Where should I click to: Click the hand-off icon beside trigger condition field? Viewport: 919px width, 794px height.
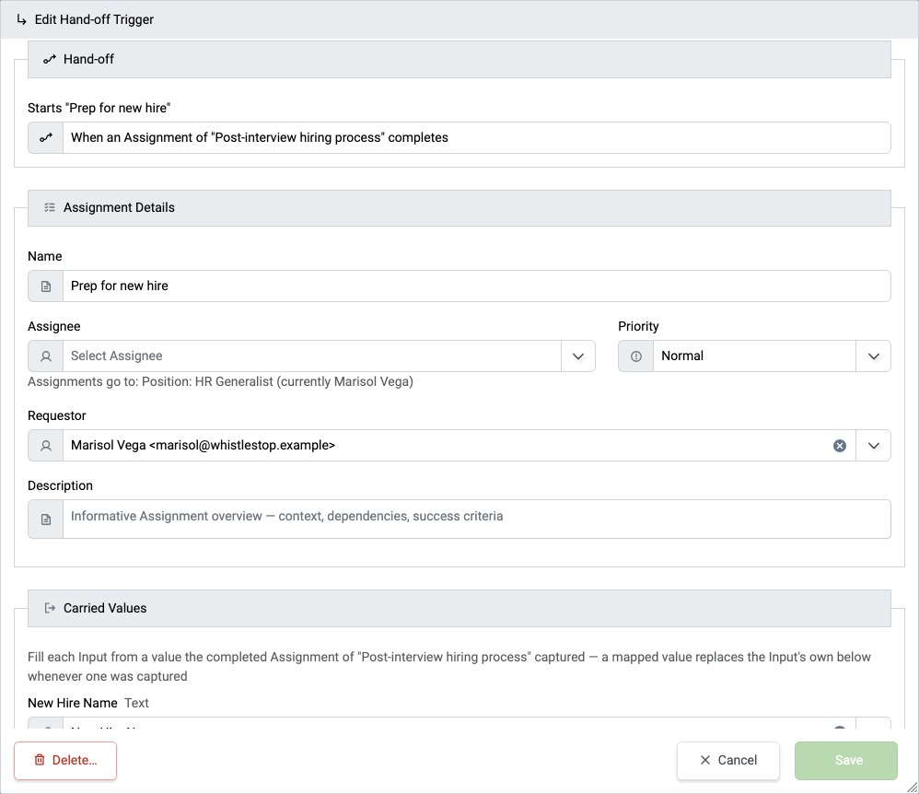(x=46, y=138)
